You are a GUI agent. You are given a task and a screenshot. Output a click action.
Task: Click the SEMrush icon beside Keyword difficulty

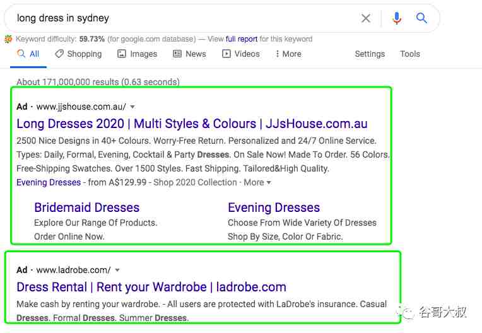pos(8,39)
